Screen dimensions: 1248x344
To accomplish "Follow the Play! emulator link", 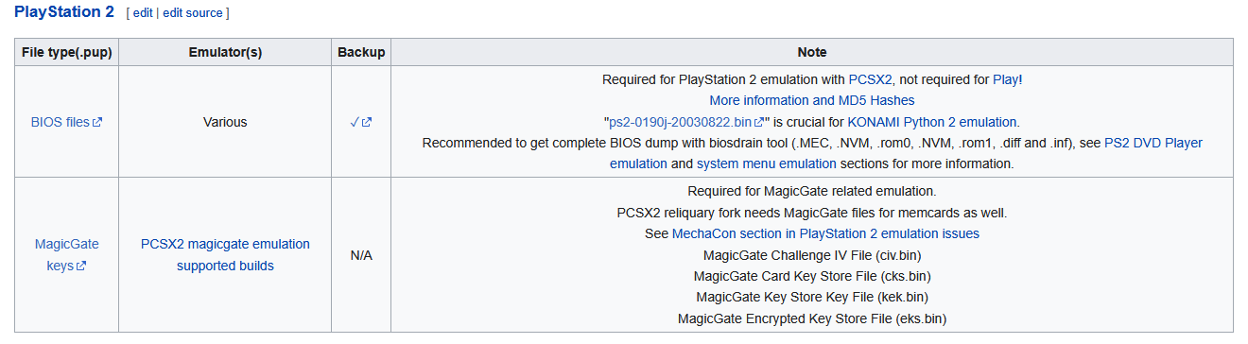I will 1005,79.
